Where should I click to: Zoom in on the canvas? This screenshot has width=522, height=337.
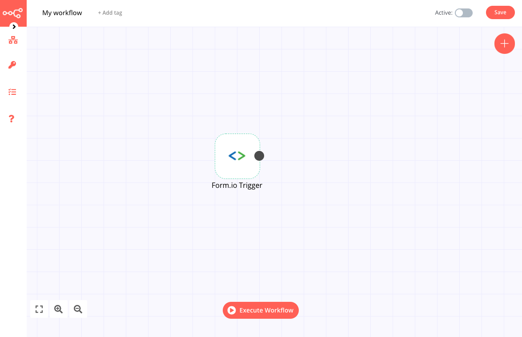click(58, 309)
